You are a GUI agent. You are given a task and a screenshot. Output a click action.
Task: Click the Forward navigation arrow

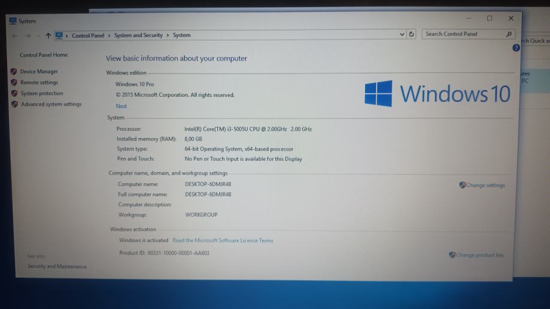coord(28,36)
